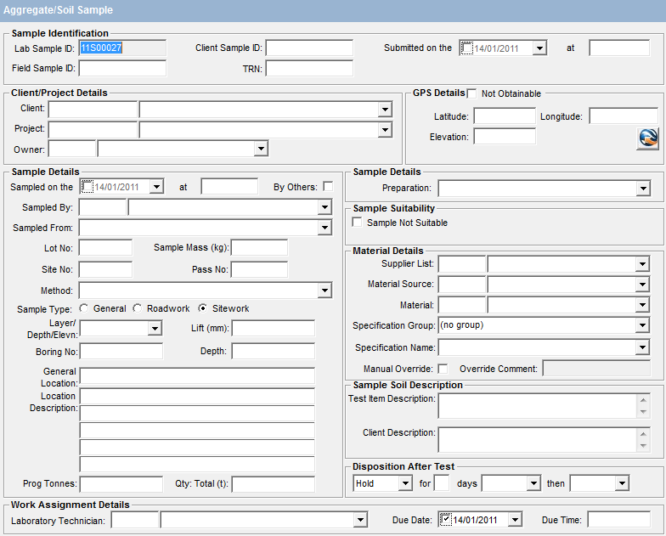Expand the Preparation dropdown list
This screenshot has width=666, height=536.
click(642, 189)
